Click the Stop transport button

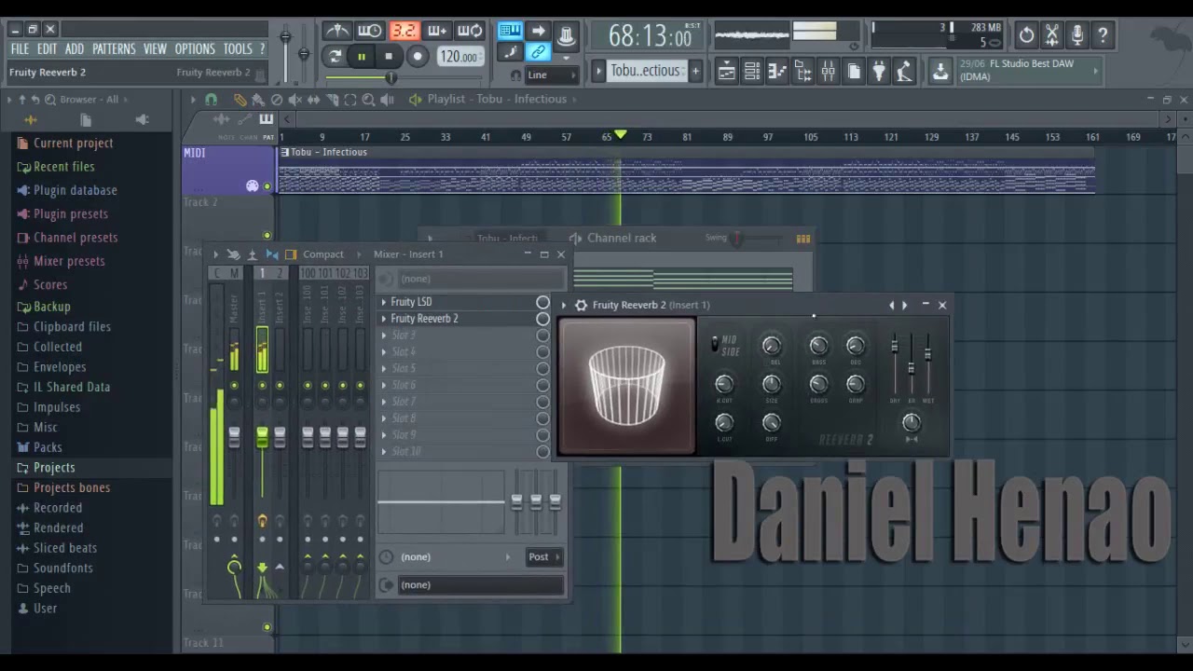pos(389,56)
